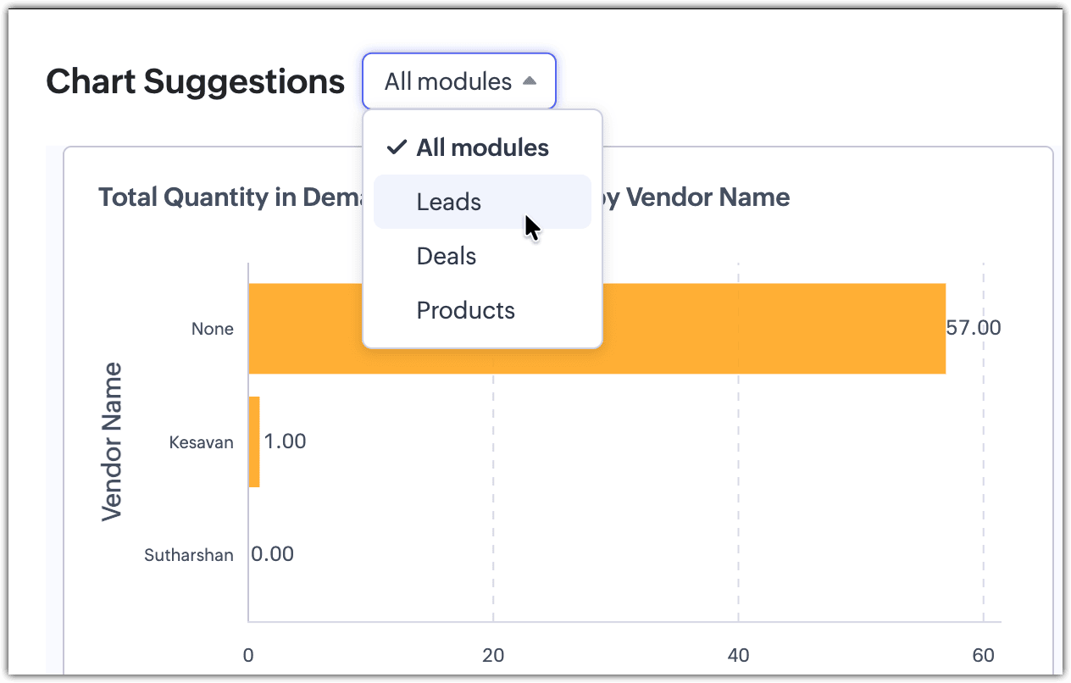This screenshot has height=683, width=1071.
Task: Click the Kesavan vendor axis label
Action: (x=201, y=441)
